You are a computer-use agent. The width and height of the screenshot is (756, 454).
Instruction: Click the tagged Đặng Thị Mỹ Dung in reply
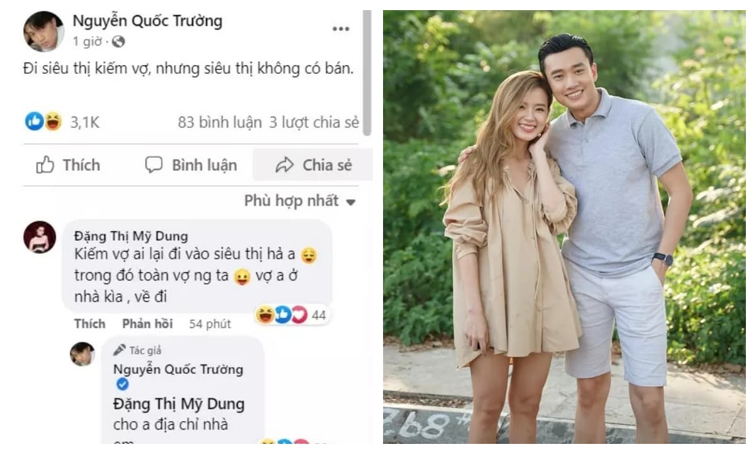point(178,404)
